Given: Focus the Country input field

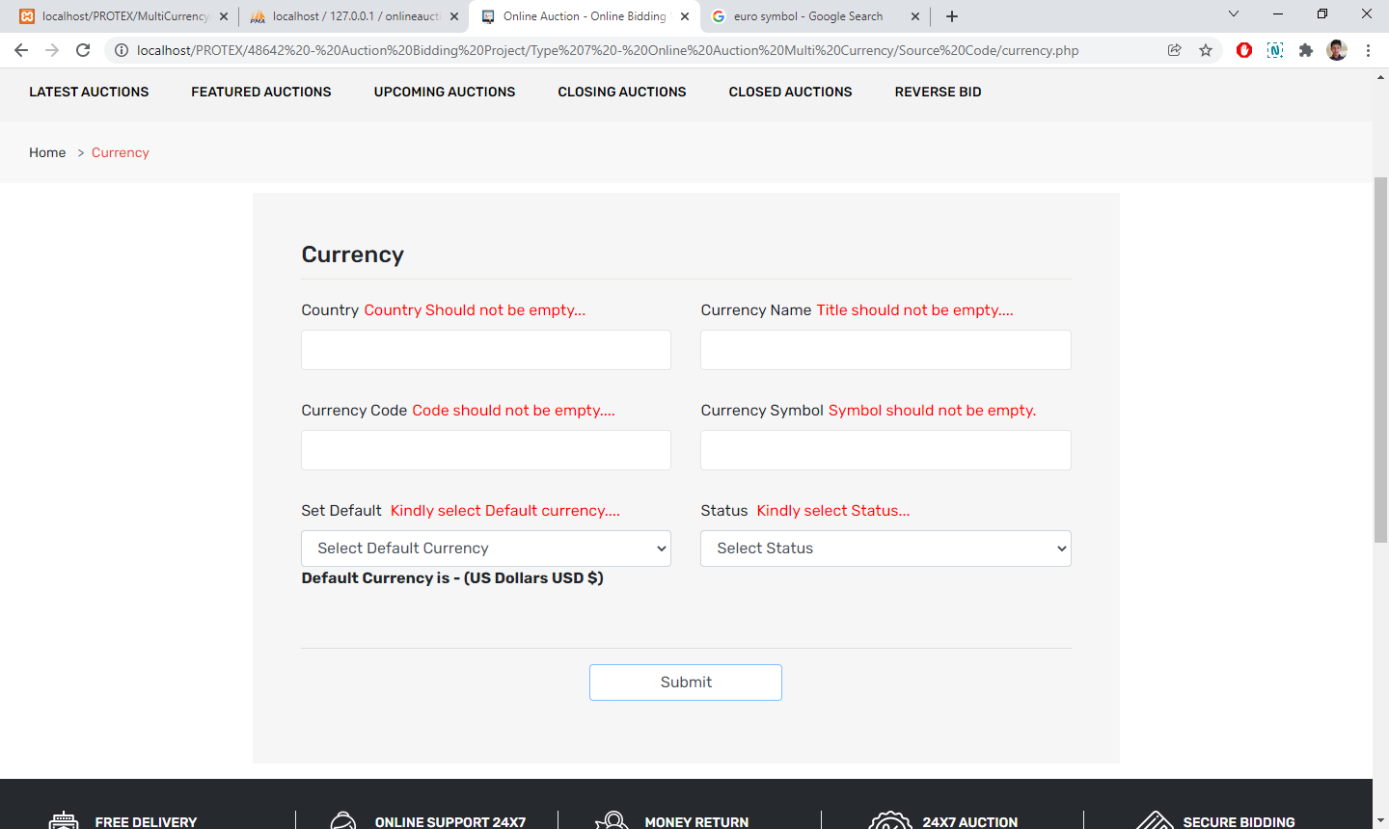Looking at the screenshot, I should pyautogui.click(x=486, y=350).
